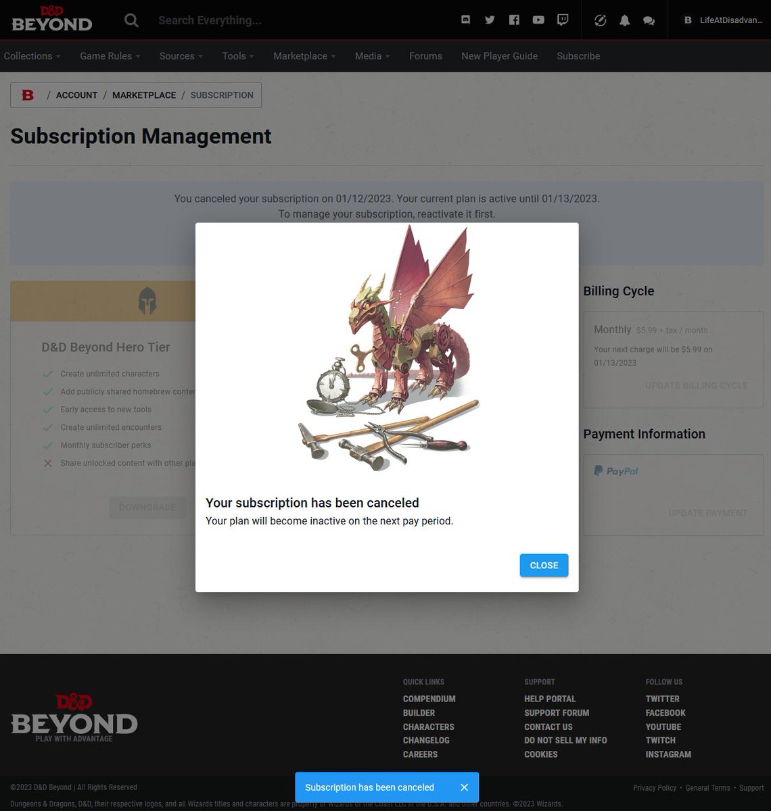Open CHANGELOG footer link
The image size is (771, 811).
tap(426, 741)
